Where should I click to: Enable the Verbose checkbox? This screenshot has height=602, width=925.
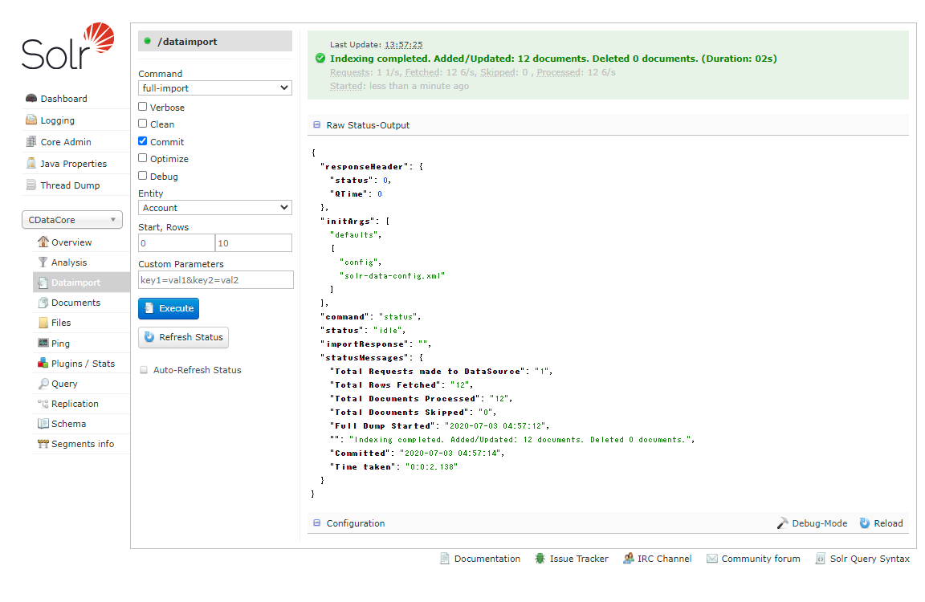click(143, 107)
